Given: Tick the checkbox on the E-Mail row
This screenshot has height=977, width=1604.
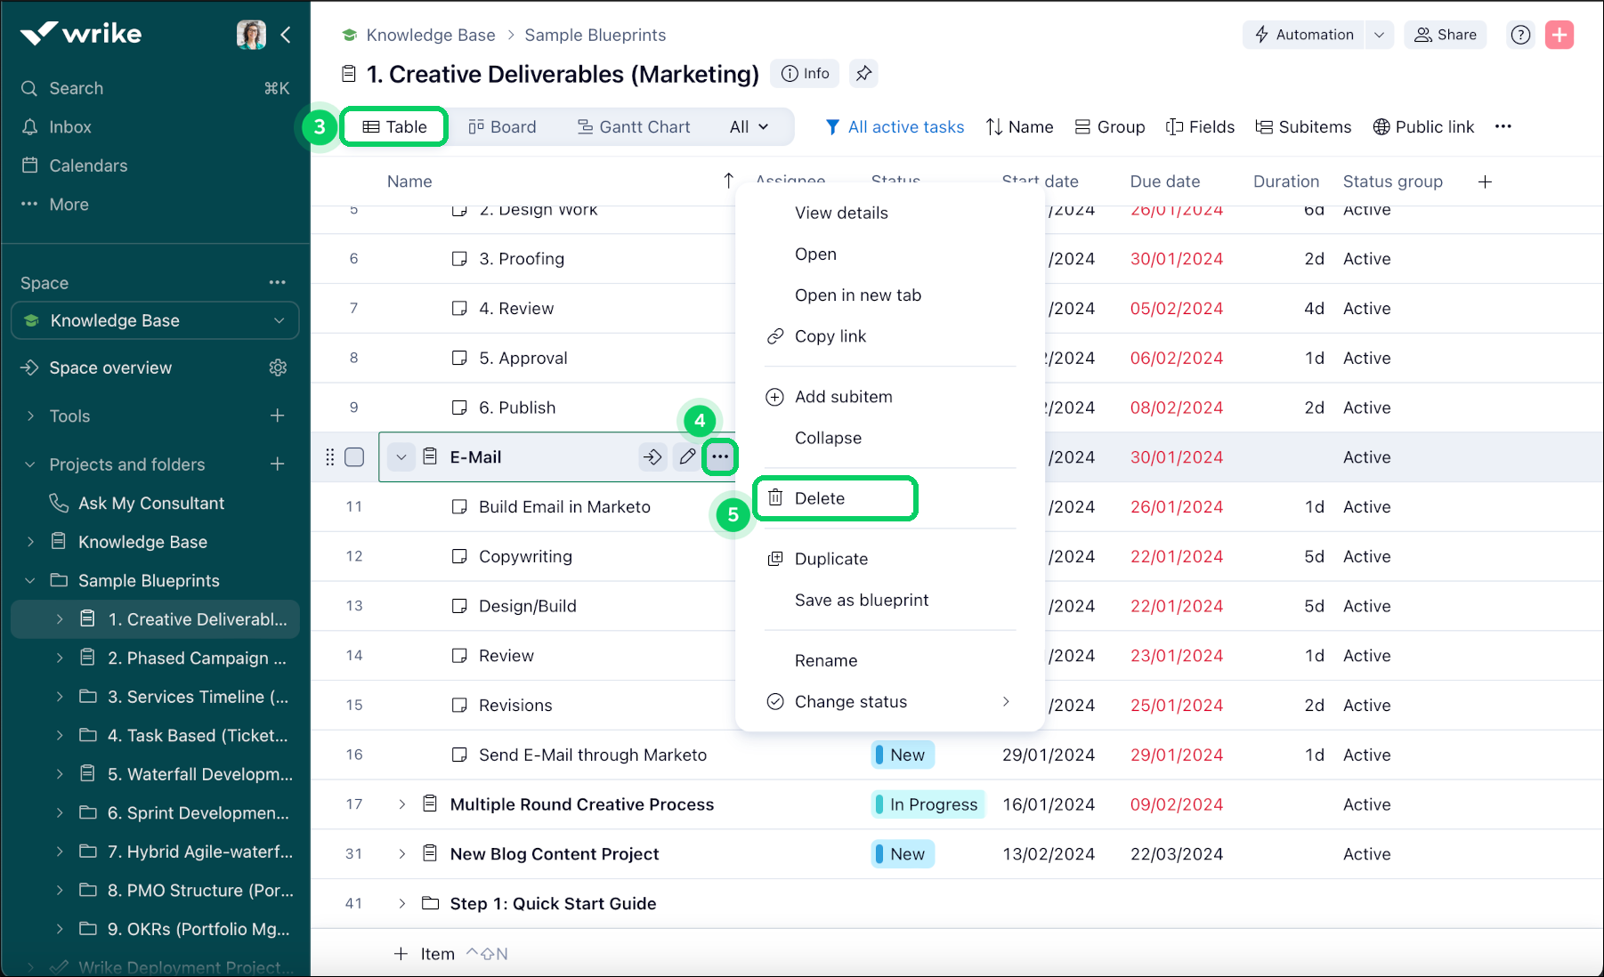Looking at the screenshot, I should [354, 457].
